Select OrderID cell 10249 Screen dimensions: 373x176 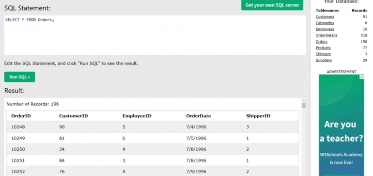(x=18, y=138)
